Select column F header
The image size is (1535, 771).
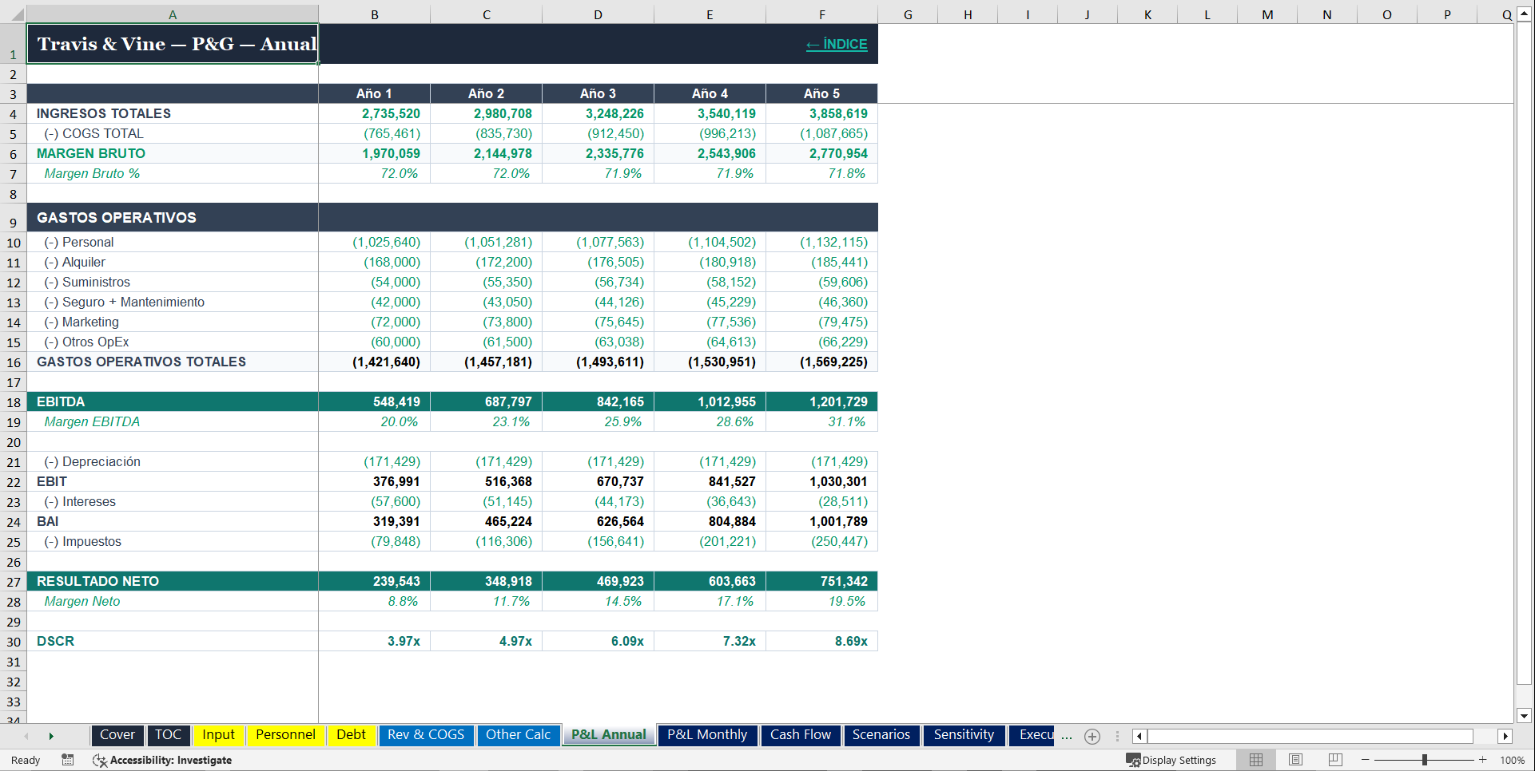pyautogui.click(x=822, y=14)
